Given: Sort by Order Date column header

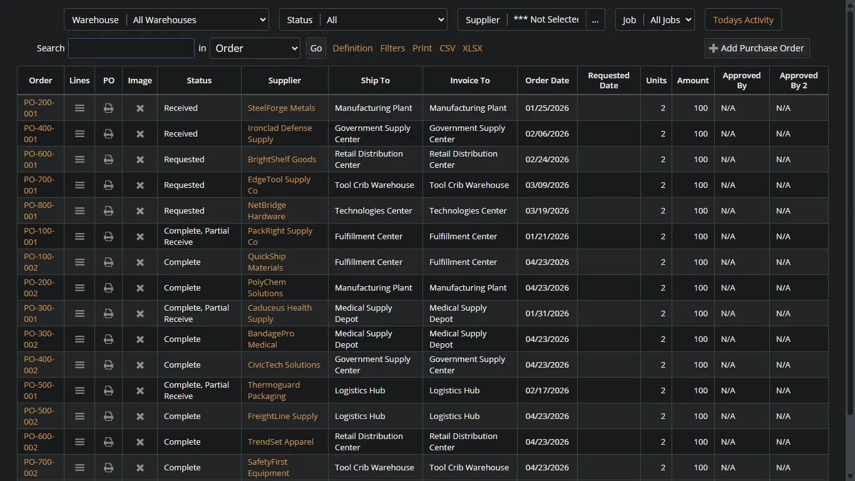Looking at the screenshot, I should (x=547, y=80).
